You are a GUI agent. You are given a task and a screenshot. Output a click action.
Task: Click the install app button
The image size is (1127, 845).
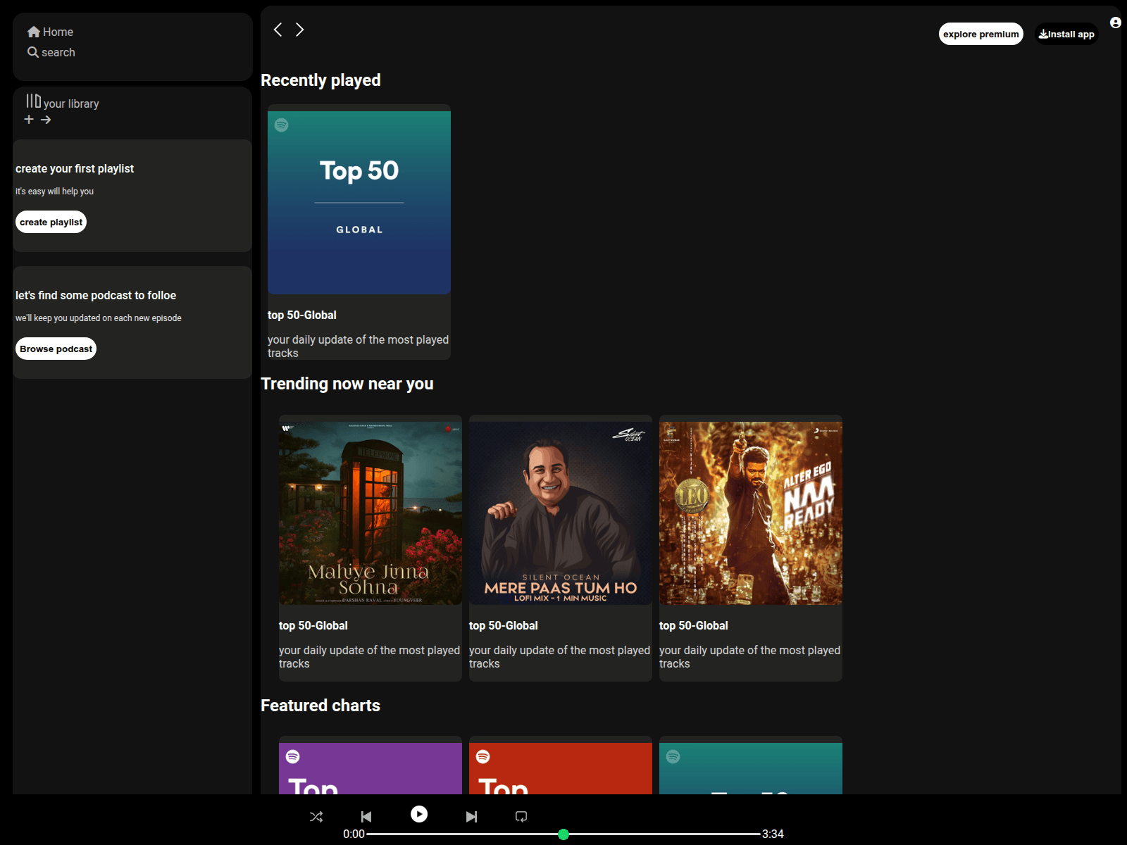point(1066,34)
